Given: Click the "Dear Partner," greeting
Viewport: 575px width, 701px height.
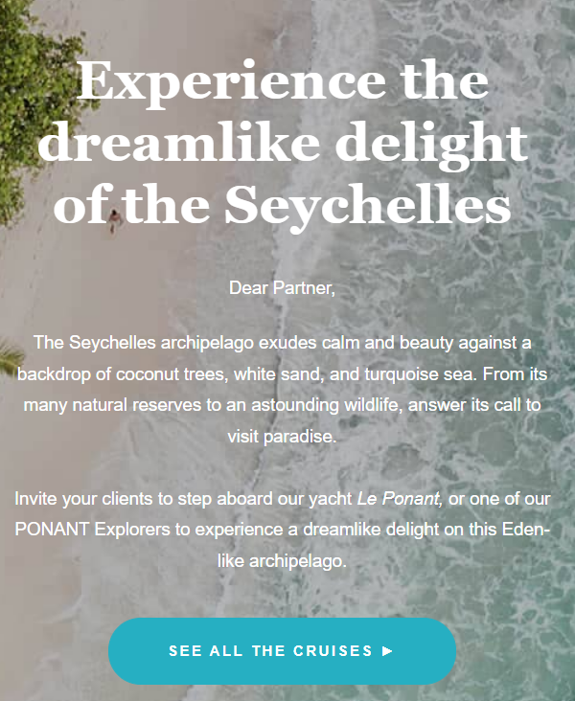Looking at the screenshot, I should click(x=282, y=287).
